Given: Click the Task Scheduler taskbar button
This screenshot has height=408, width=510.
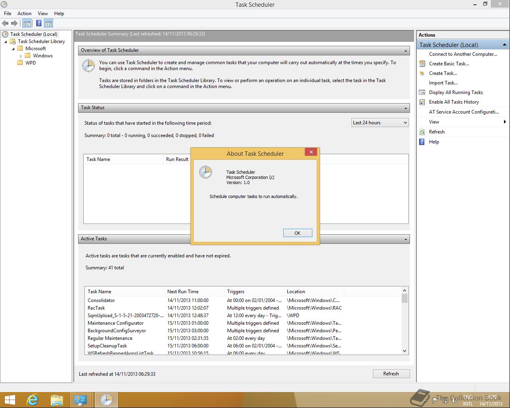Looking at the screenshot, I should coord(106,400).
